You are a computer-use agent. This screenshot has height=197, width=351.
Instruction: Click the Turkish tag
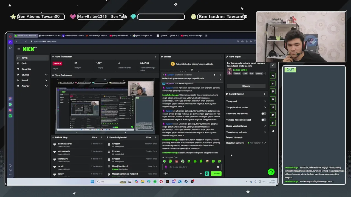(237, 73)
